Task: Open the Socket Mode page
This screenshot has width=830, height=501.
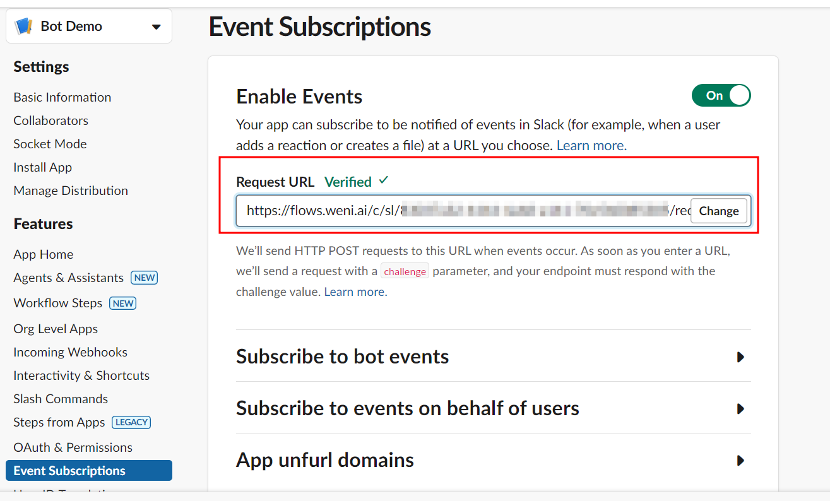Action: [x=49, y=143]
